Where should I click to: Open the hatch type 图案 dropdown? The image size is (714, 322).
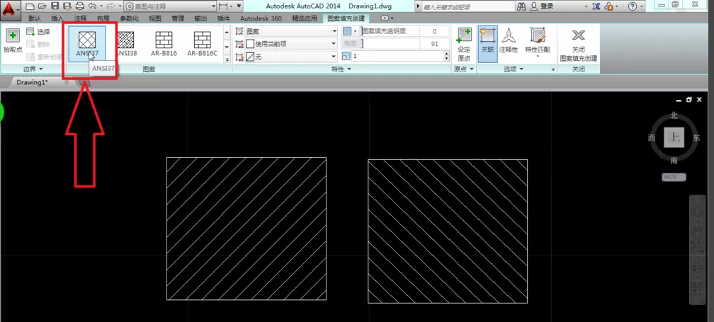pyautogui.click(x=291, y=31)
